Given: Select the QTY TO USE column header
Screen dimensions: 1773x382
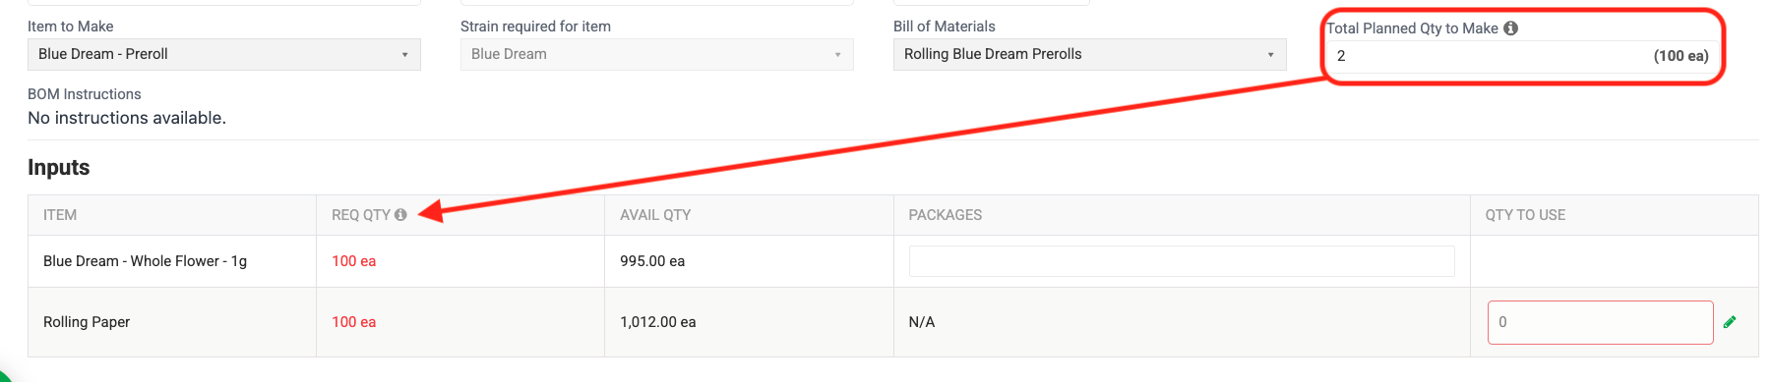Looking at the screenshot, I should pyautogui.click(x=1525, y=215).
